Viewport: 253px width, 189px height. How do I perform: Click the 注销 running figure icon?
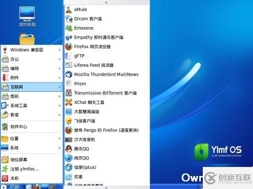[x=5, y=169]
